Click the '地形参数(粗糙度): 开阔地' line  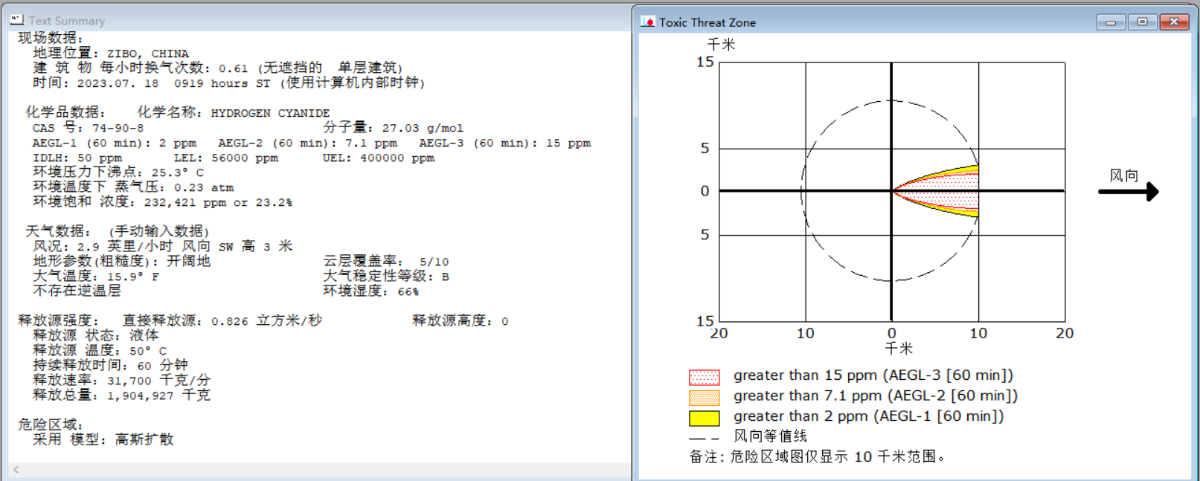pyautogui.click(x=122, y=261)
